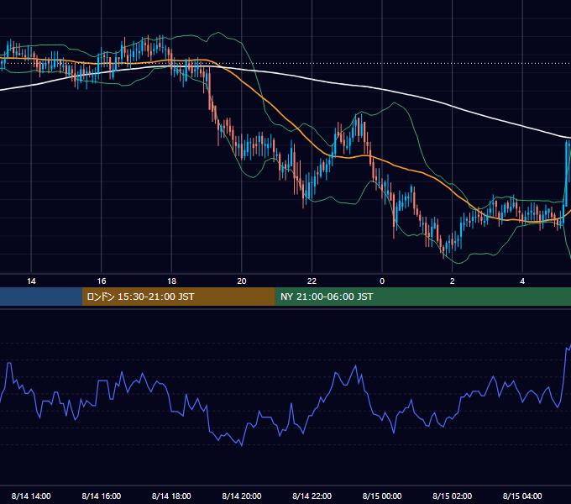The image size is (571, 504).
Task: Click the upper time axis label 16
Action: coord(102,281)
